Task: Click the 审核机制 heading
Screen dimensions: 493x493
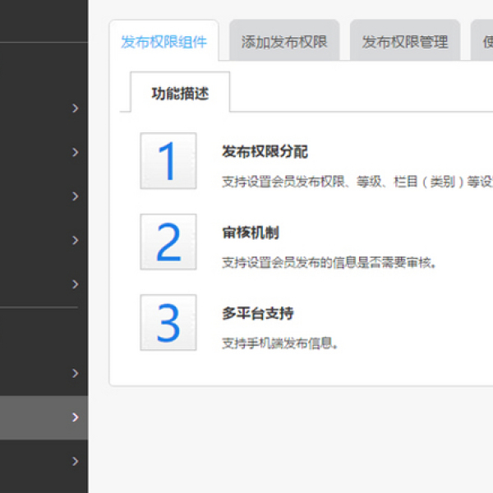Action: (251, 233)
